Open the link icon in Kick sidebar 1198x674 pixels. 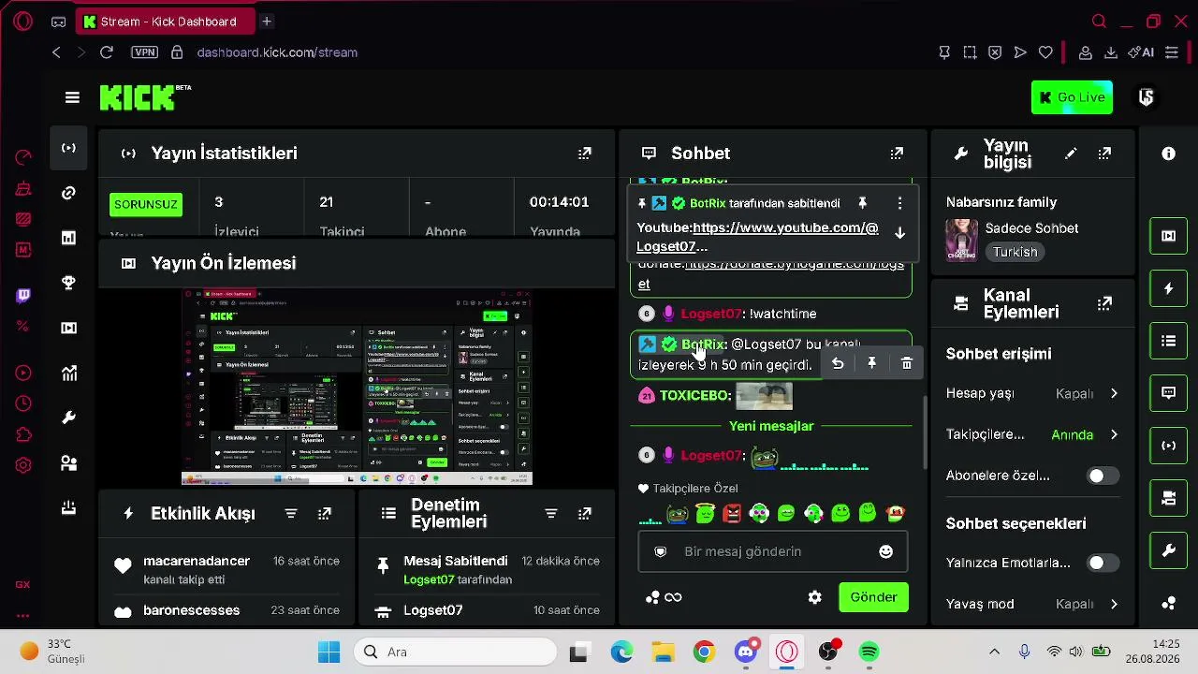click(x=68, y=193)
